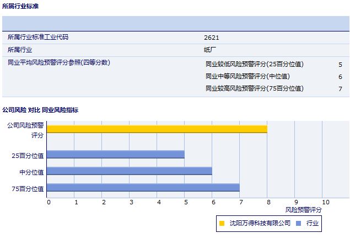350x238 pixels.
Task: Select 同业中等风险预警评分(中位值) text
Action: (247, 76)
